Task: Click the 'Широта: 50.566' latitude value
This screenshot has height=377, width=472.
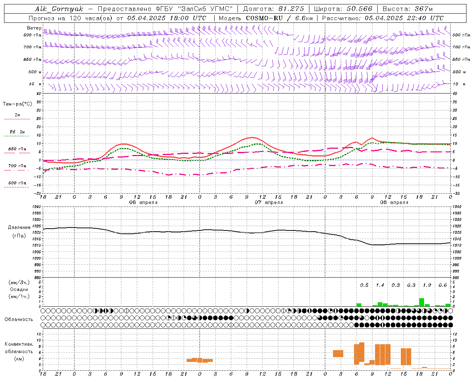Action: [343, 9]
